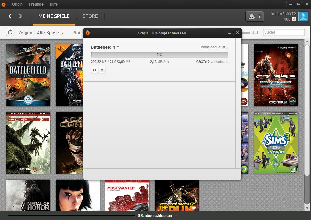Select the Medal of Honor cover

(x=28, y=195)
